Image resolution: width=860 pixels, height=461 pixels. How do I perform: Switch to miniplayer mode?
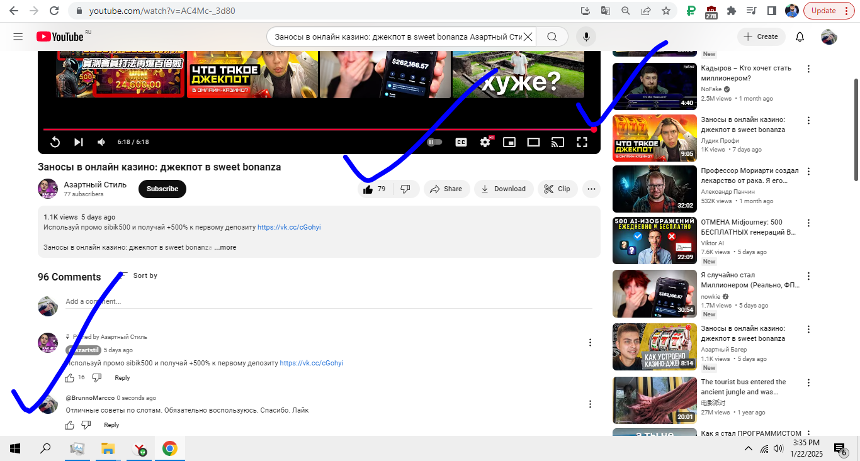[509, 142]
